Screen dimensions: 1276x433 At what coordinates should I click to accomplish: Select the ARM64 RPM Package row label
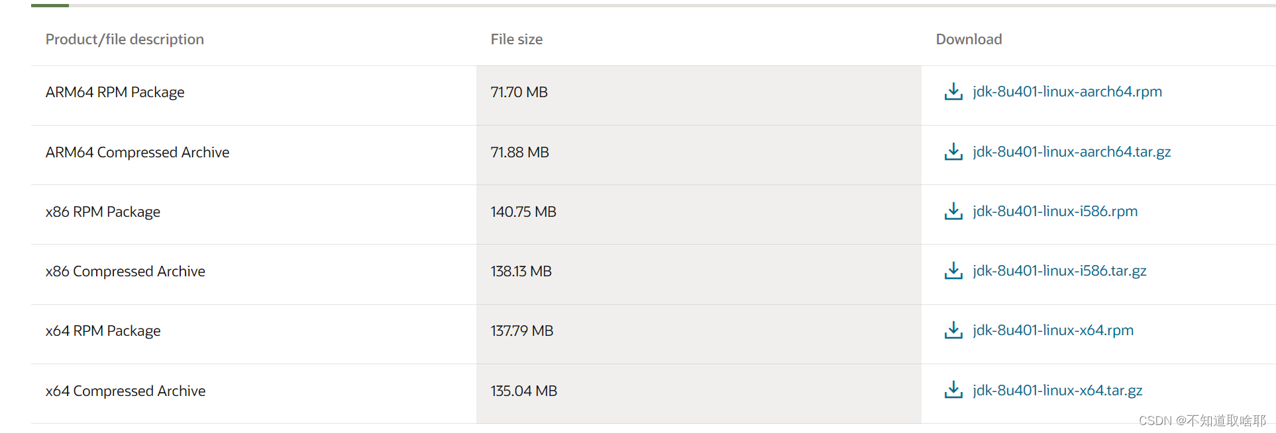pos(115,93)
